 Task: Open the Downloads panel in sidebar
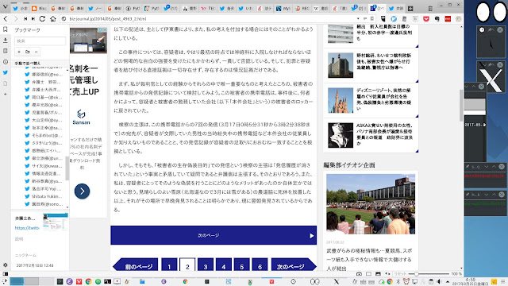point(6,41)
